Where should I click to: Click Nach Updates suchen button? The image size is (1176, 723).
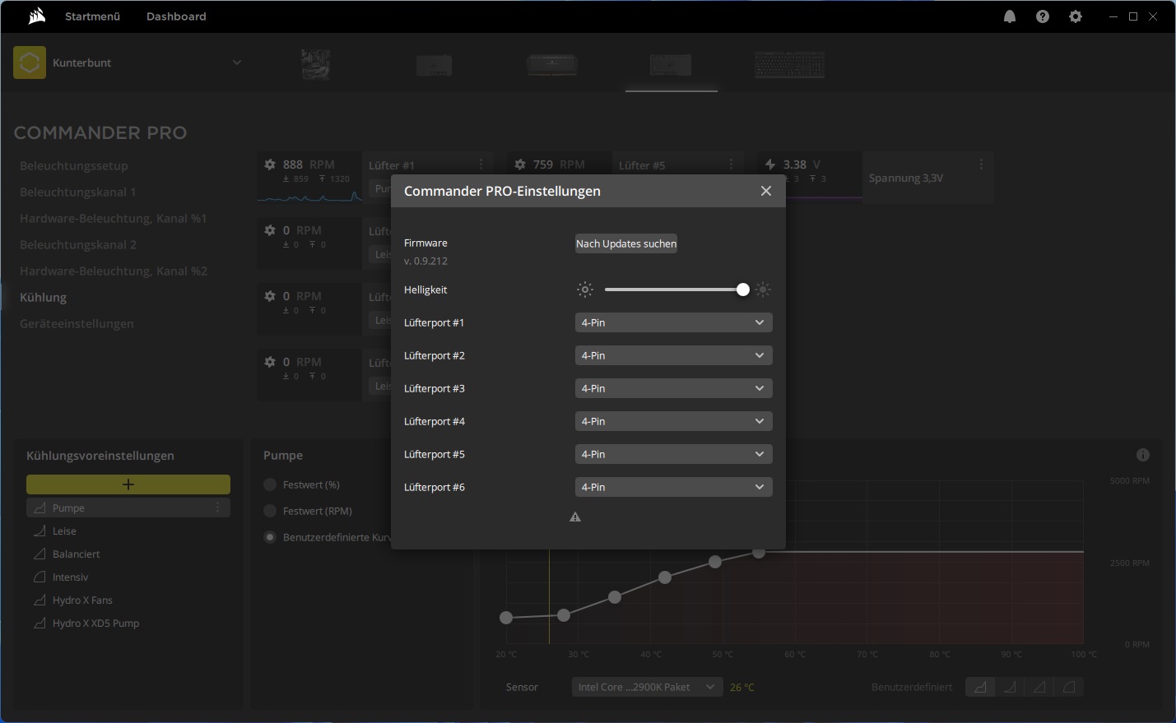pyautogui.click(x=626, y=243)
